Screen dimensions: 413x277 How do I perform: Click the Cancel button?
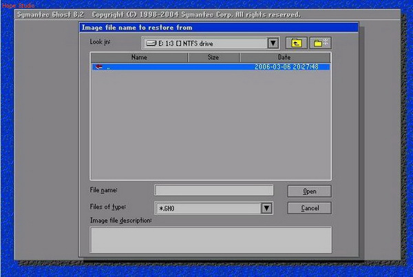click(310, 208)
